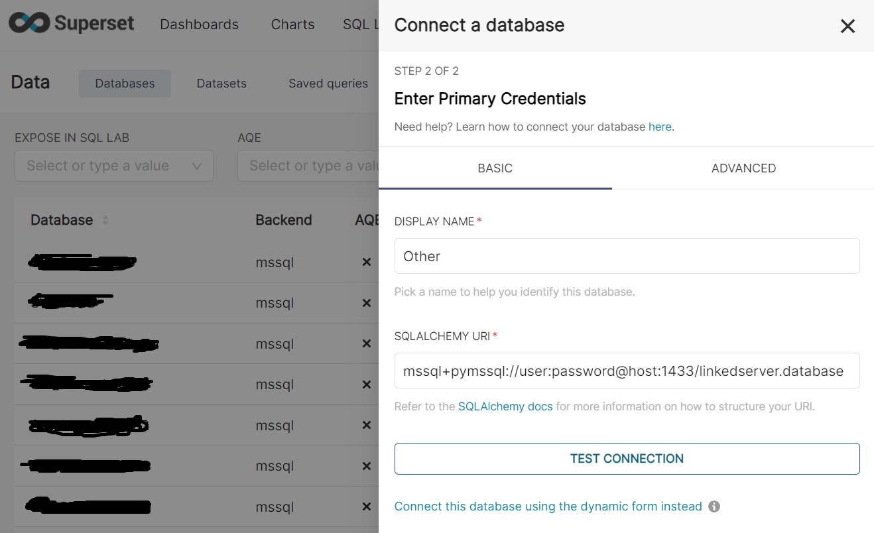Close the Connect a database modal
874x533 pixels.
click(847, 26)
